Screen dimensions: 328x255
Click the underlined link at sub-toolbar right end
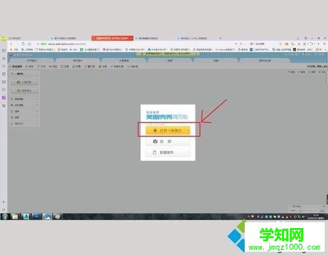coord(317,66)
